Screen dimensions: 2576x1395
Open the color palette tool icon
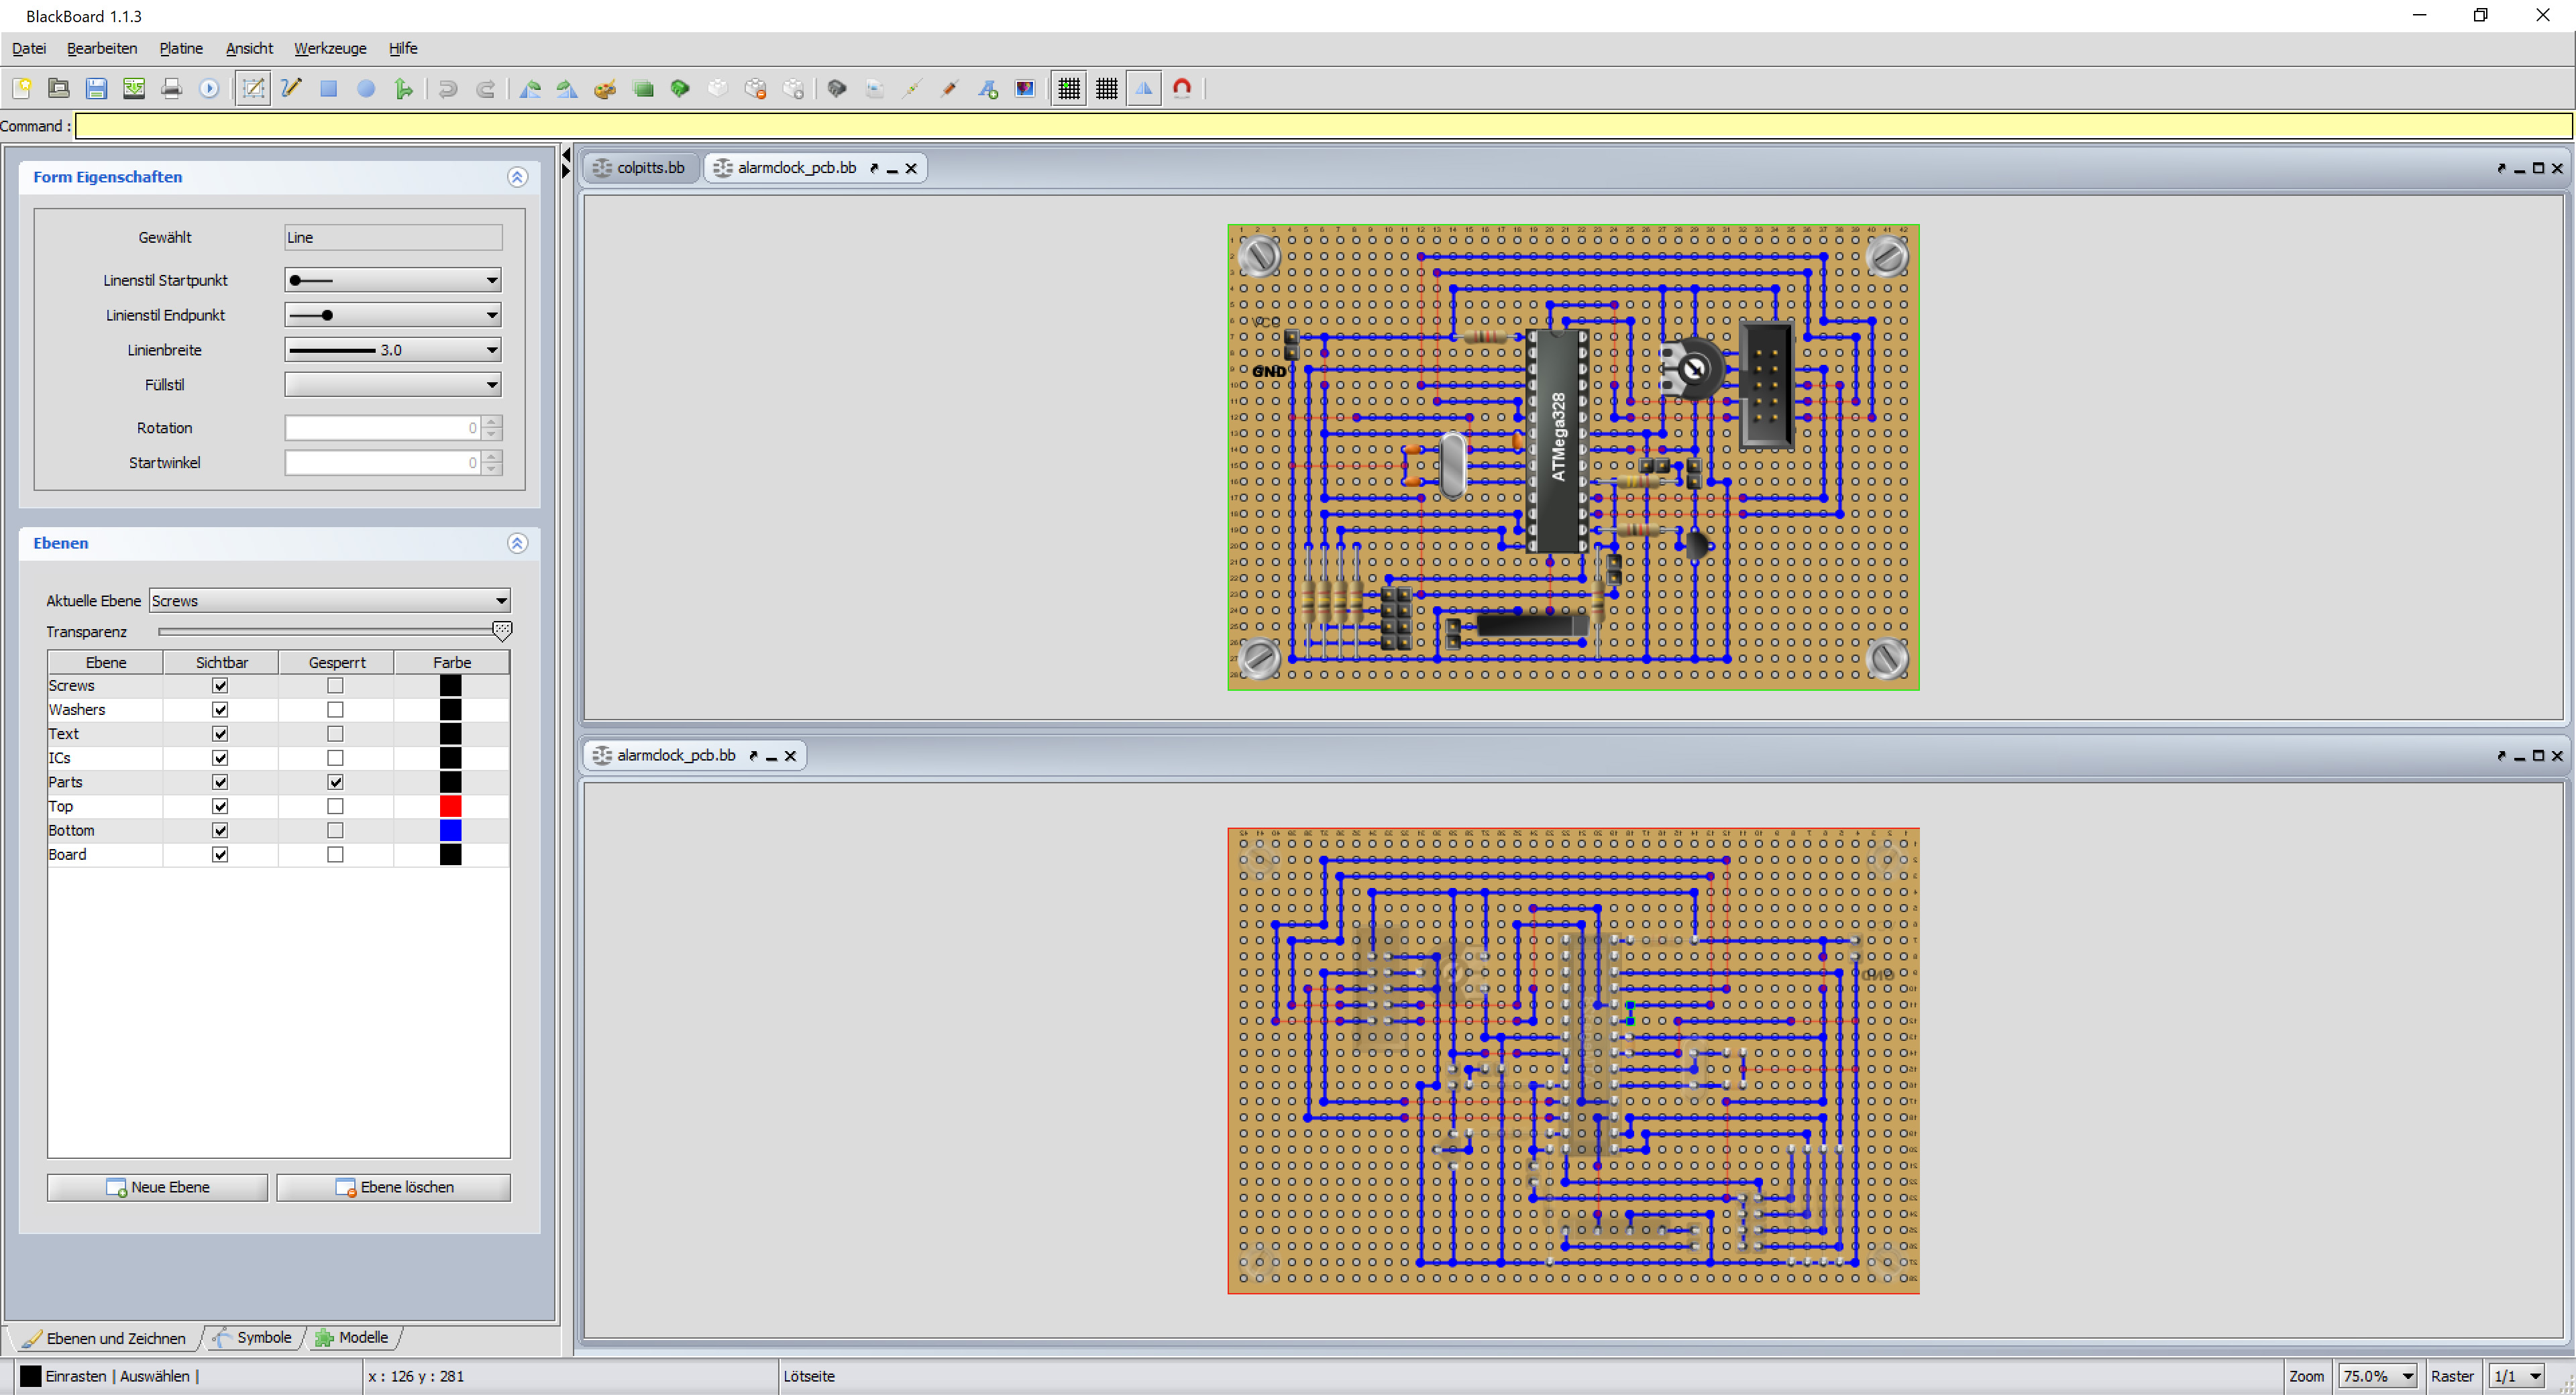click(604, 88)
